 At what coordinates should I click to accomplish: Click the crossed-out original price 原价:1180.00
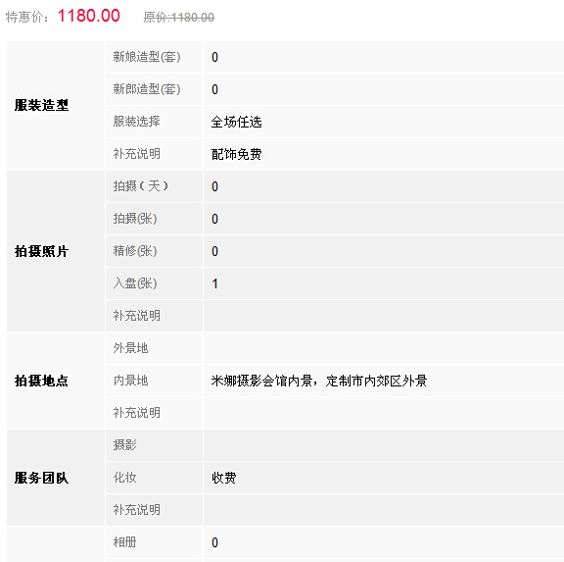pos(179,18)
